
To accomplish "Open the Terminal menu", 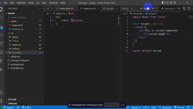I will (53, 3).
